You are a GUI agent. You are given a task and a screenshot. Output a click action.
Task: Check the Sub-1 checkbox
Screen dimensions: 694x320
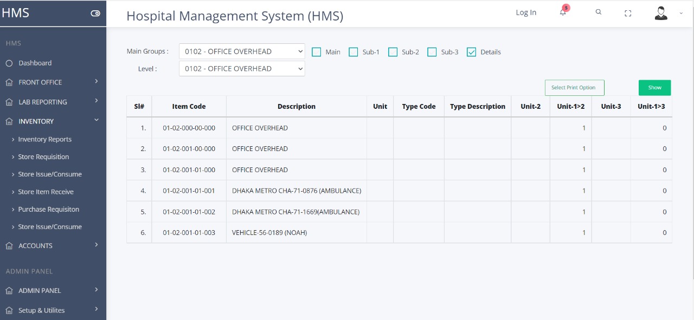coord(353,51)
